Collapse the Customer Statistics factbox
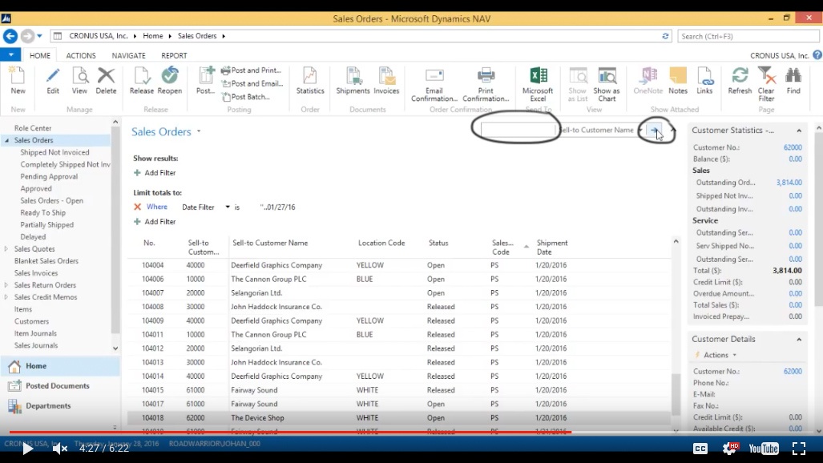Screen dimensions: 823x463 coord(799,131)
